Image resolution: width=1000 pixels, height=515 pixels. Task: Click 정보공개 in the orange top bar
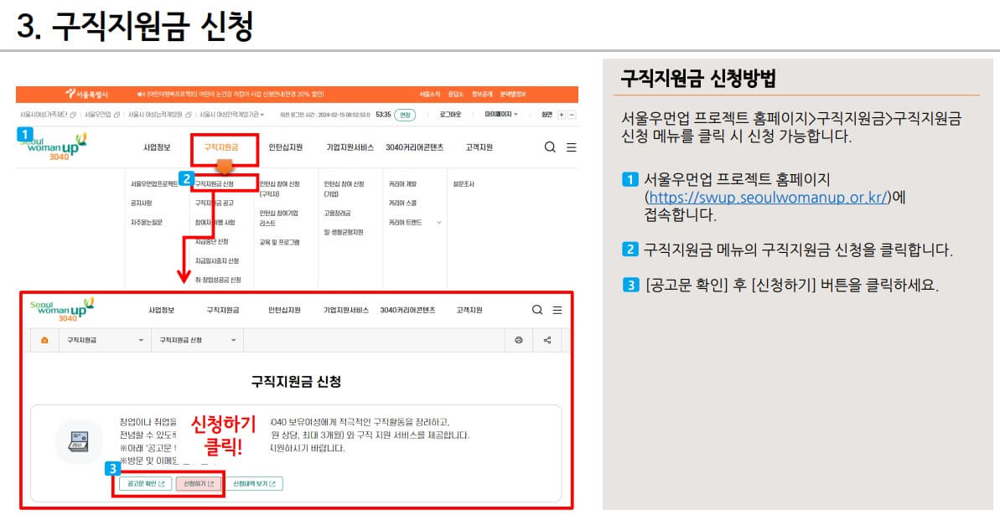(x=482, y=95)
